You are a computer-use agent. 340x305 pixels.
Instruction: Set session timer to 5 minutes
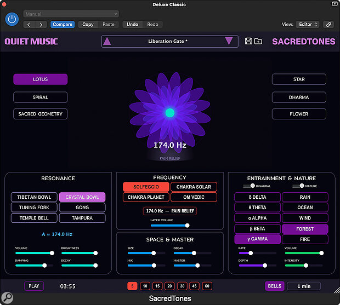132,286
